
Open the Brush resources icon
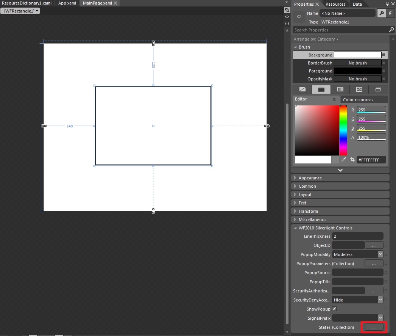click(x=378, y=89)
